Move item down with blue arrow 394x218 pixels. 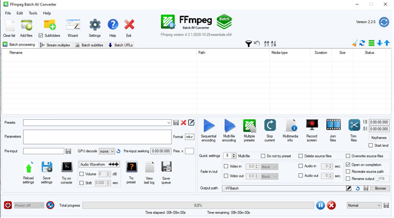379,43
